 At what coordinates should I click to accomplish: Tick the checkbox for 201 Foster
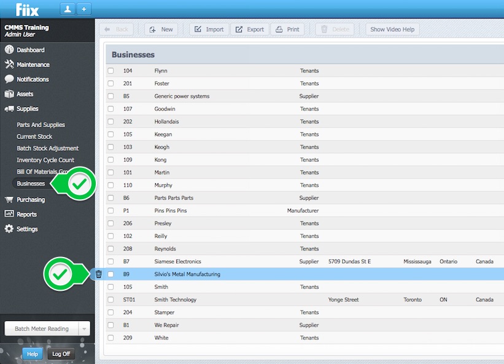pyautogui.click(x=110, y=84)
